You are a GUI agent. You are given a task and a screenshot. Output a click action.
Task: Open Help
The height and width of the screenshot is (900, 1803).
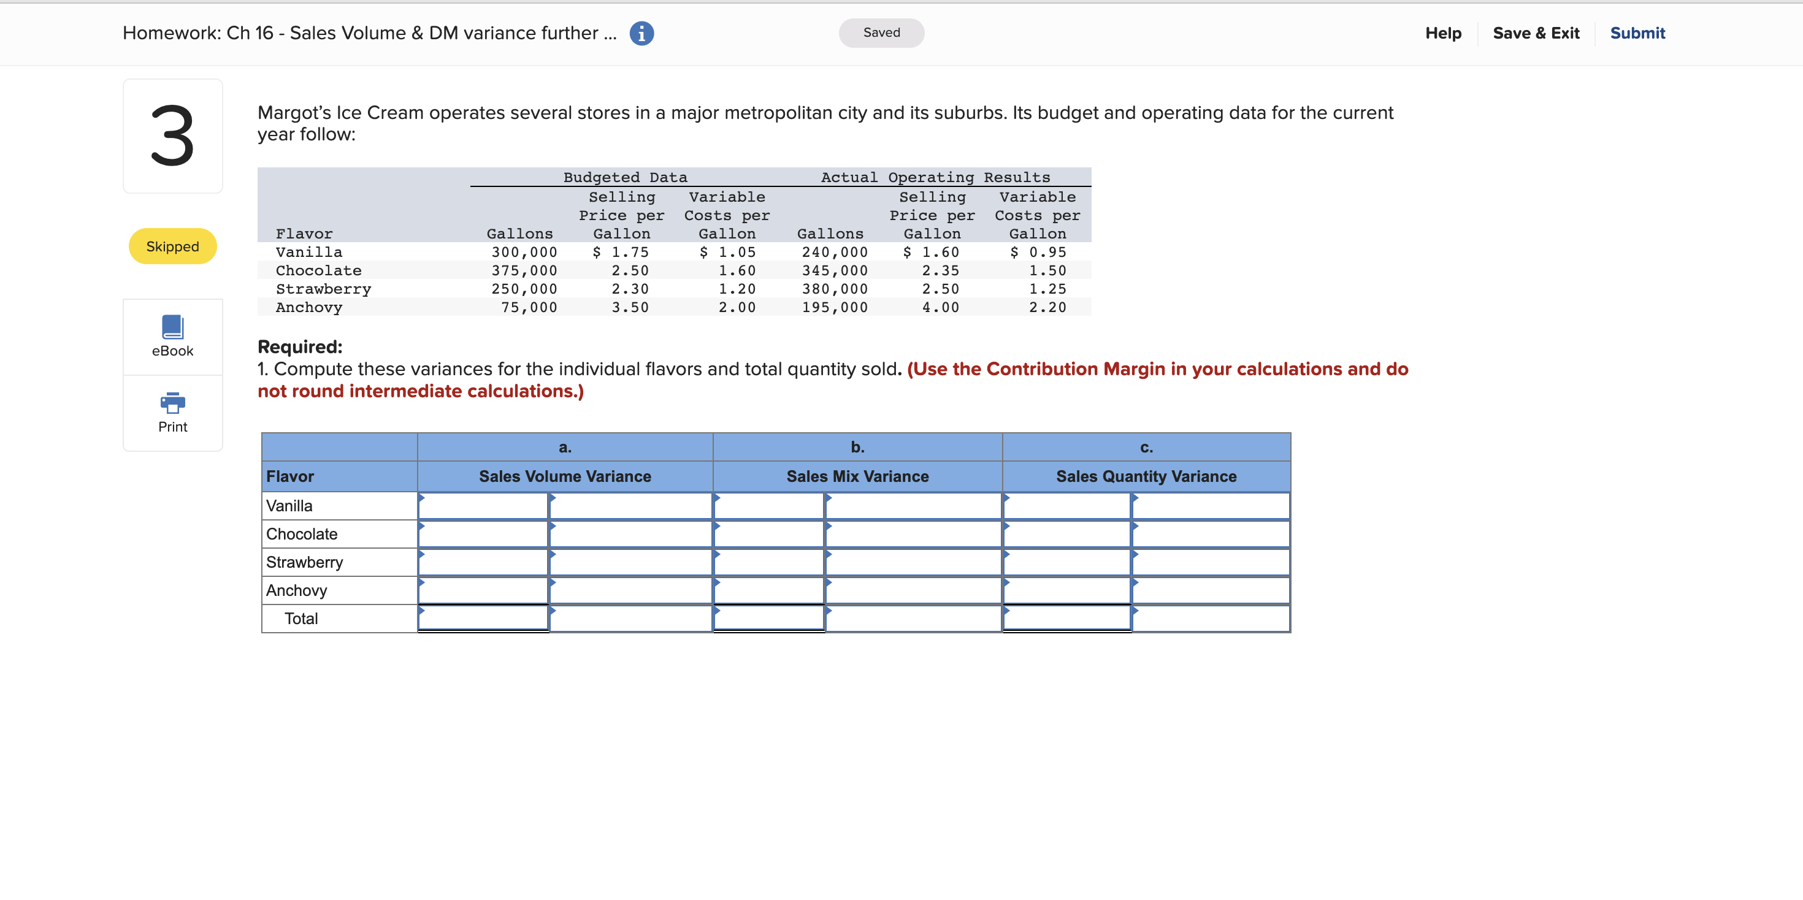coord(1443,33)
